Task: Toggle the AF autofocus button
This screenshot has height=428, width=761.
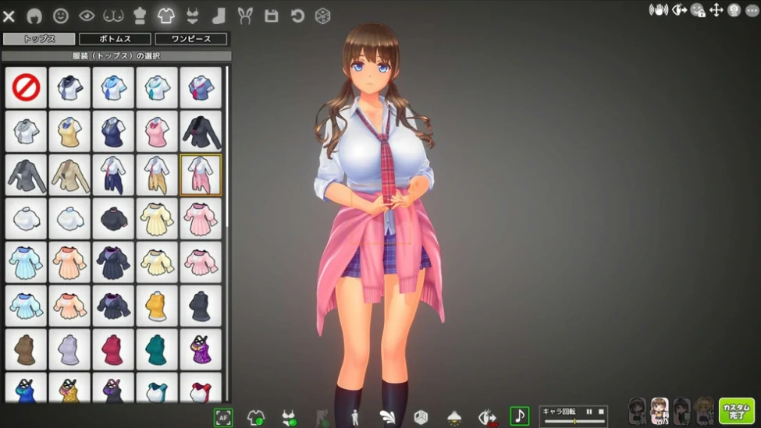Action: (223, 417)
